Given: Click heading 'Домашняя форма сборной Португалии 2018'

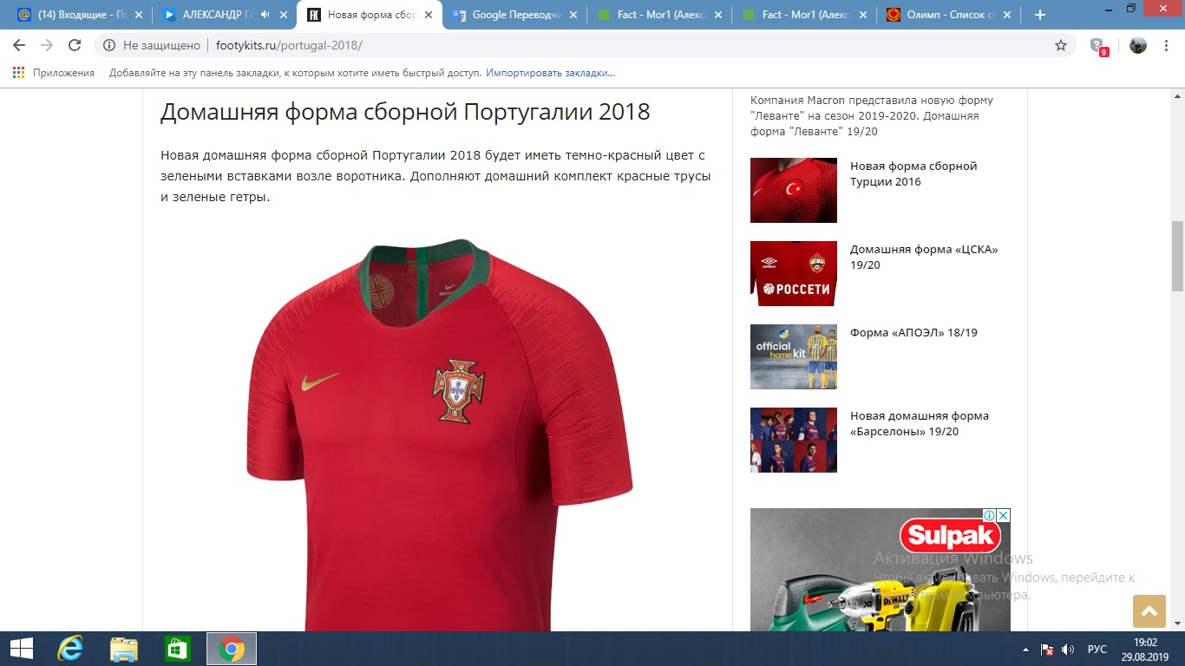Looking at the screenshot, I should coord(405,112).
